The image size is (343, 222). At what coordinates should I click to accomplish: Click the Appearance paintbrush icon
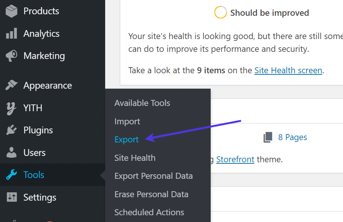click(11, 85)
